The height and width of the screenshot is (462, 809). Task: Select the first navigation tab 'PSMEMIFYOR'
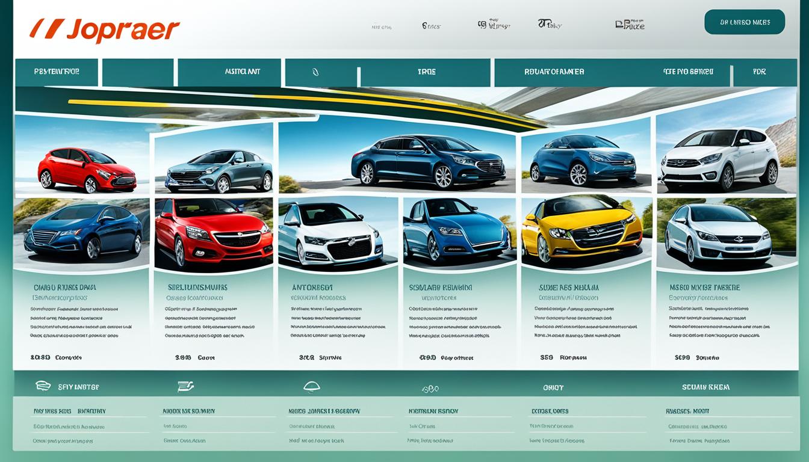57,72
